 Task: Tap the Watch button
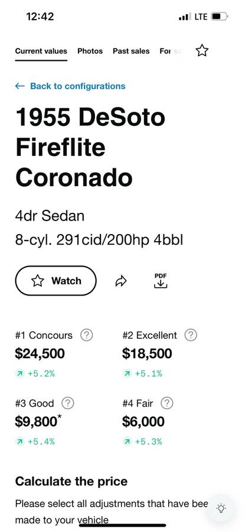56,281
